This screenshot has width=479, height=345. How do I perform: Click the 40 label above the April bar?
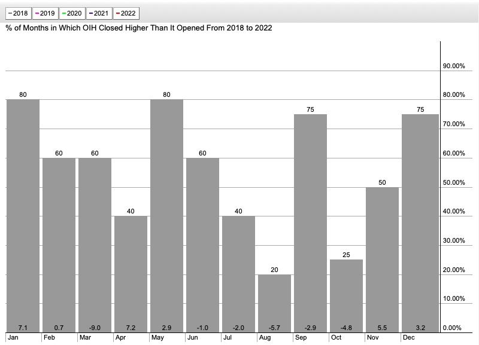click(131, 211)
